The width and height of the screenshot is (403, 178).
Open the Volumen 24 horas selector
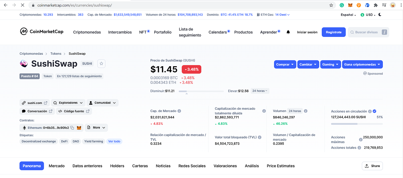tap(295, 111)
